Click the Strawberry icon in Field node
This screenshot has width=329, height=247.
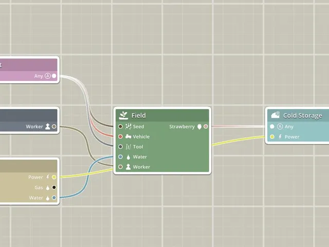[199, 127]
